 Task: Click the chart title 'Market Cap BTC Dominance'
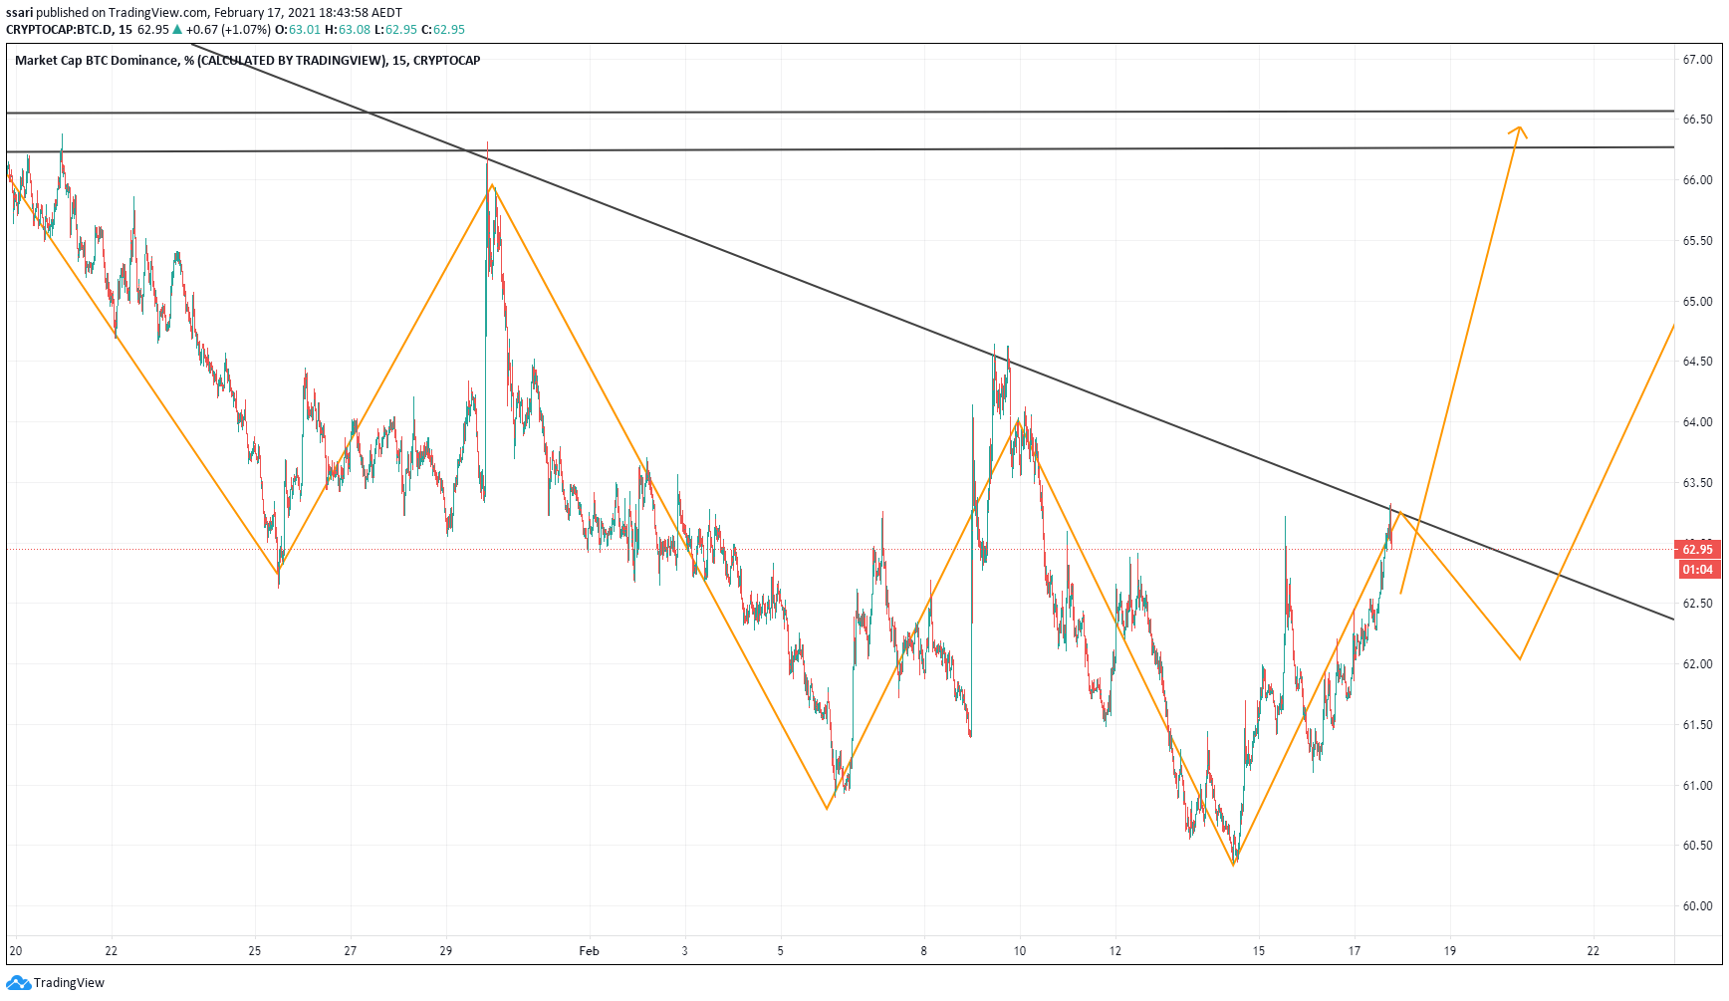[96, 61]
